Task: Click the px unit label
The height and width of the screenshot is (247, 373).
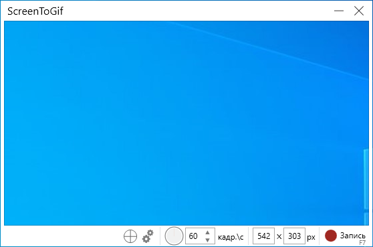Action: coord(311,238)
